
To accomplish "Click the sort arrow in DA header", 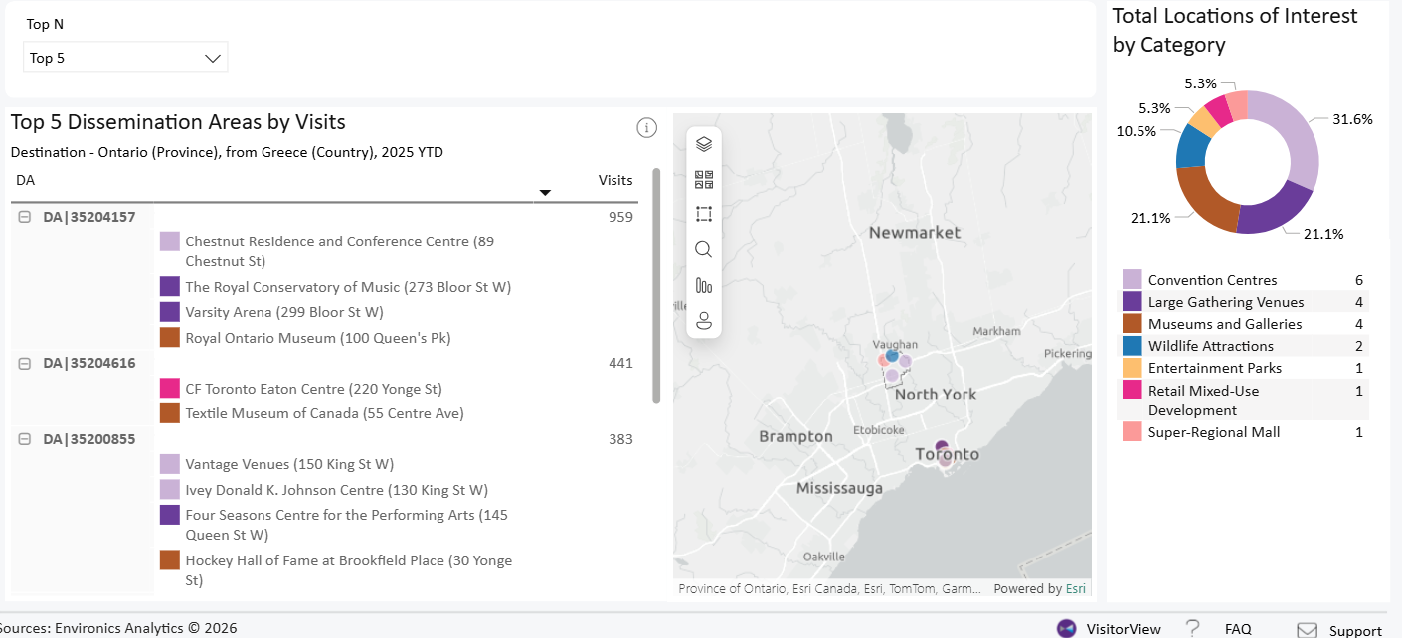I will pyautogui.click(x=545, y=192).
